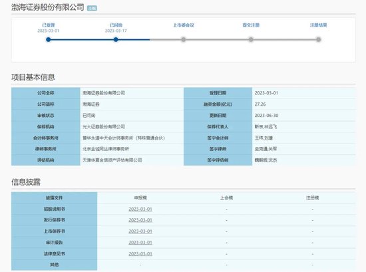The image size is (366, 272).
Task: Open the 发行保荐书 2023-03-01 申报稿 link
Action: pyautogui.click(x=140, y=220)
